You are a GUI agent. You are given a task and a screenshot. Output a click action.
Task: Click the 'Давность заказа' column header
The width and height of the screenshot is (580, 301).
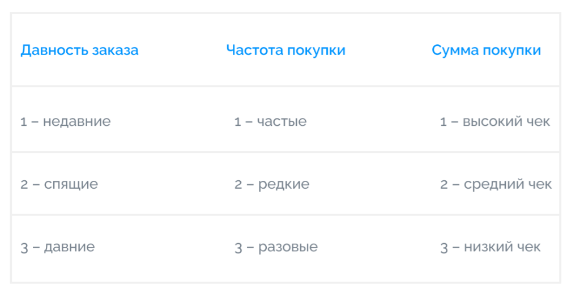(79, 50)
